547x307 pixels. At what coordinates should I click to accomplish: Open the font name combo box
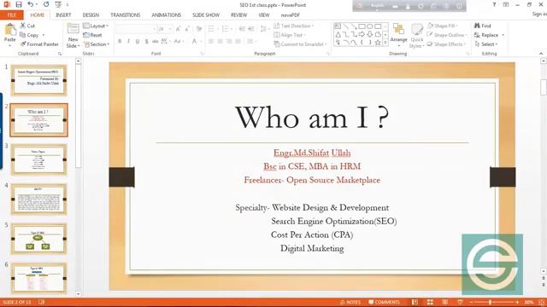point(136,29)
